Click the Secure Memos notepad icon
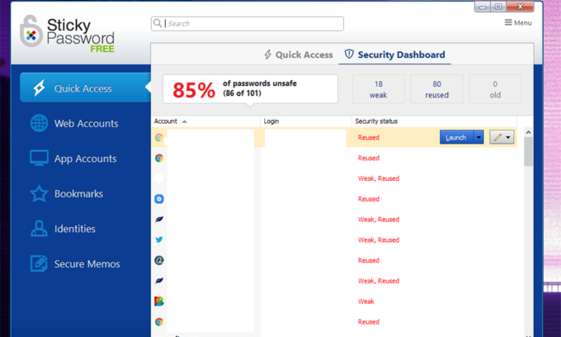 39,263
